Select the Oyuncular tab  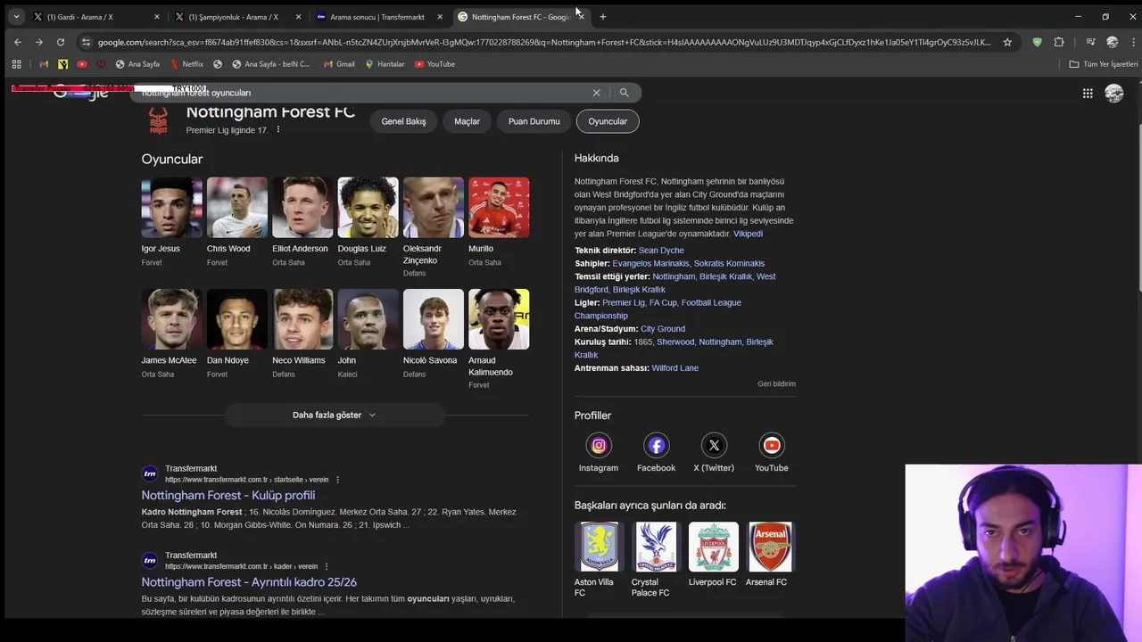tap(608, 121)
